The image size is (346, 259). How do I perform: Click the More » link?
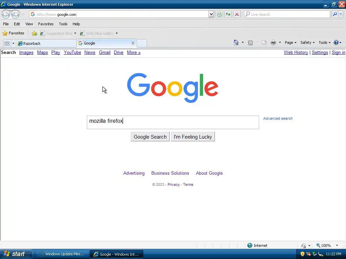(x=134, y=52)
